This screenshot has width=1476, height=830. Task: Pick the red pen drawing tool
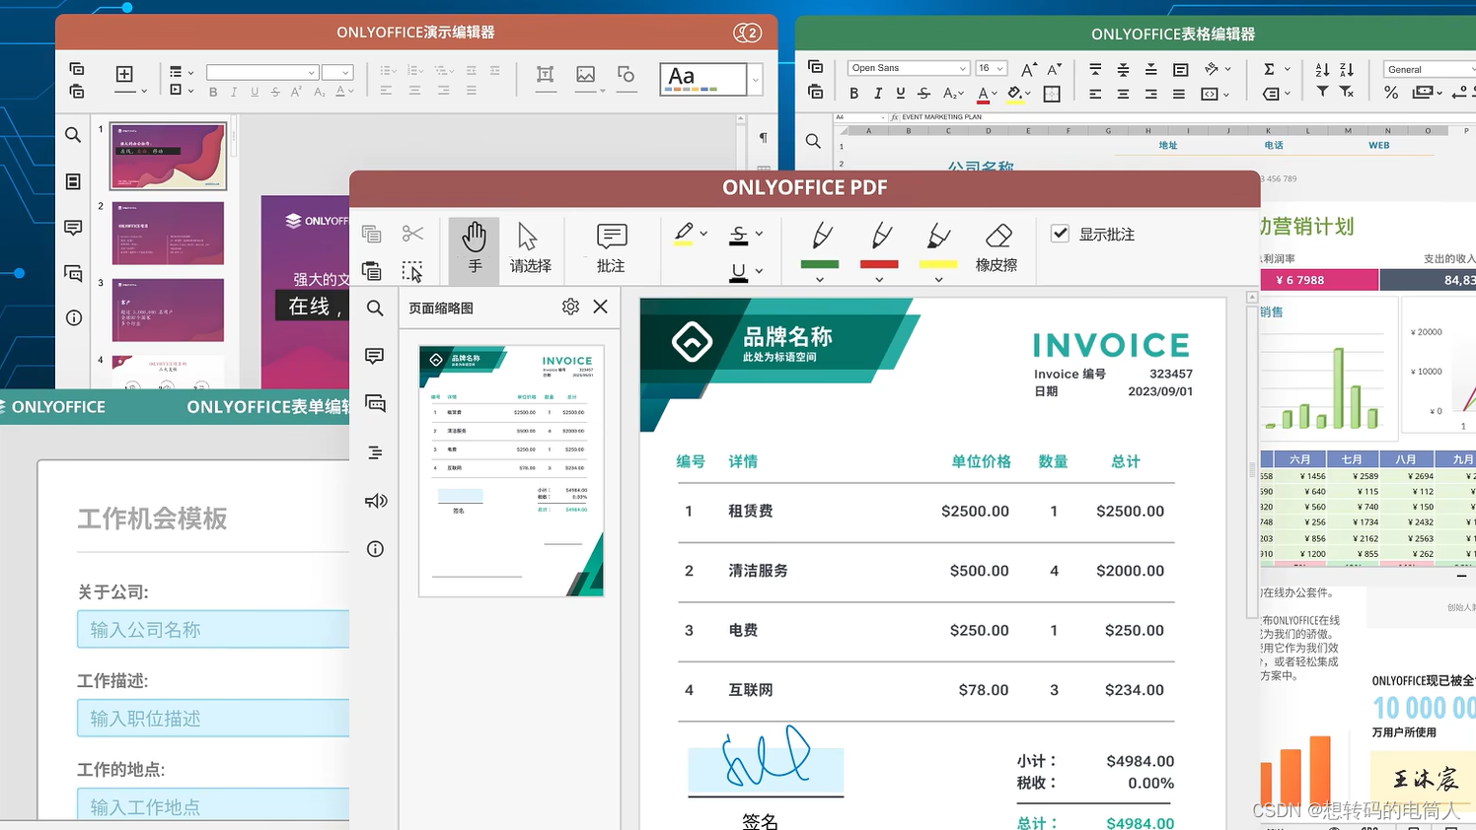pos(879,237)
